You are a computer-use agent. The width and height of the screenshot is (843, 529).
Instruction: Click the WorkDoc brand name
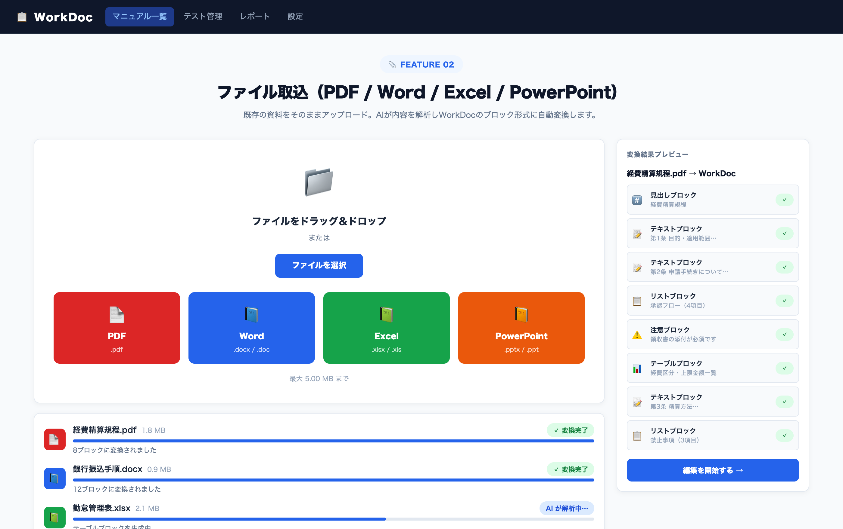coord(63,17)
